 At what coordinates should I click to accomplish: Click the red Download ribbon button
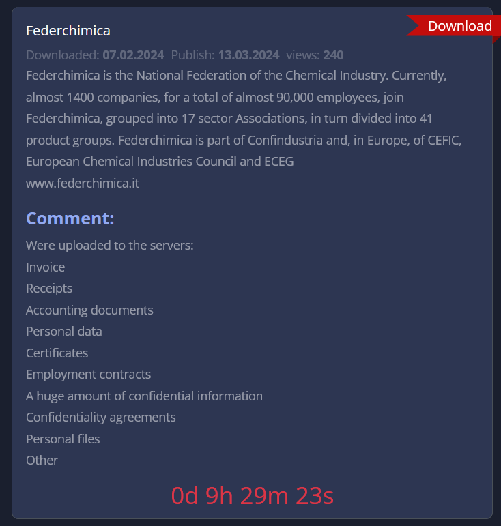click(x=459, y=26)
